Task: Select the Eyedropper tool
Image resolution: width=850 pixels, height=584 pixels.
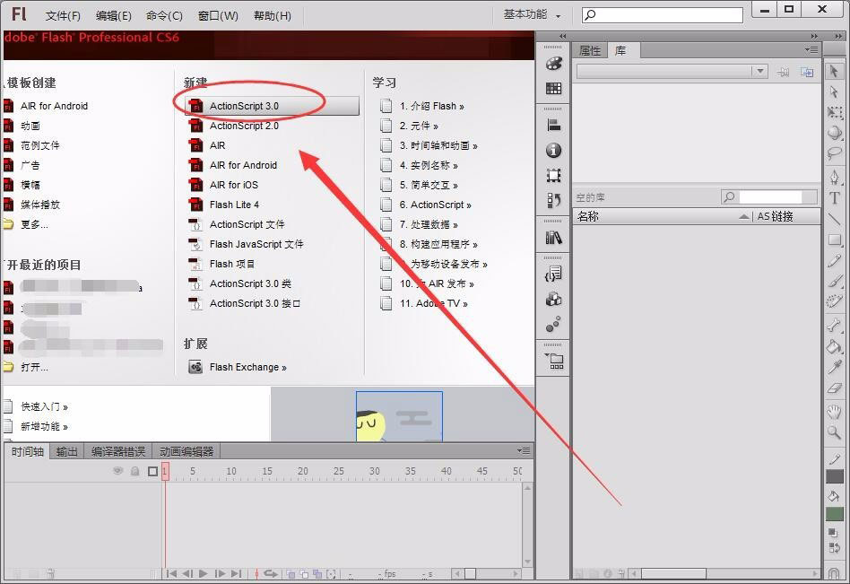Action: coord(834,367)
